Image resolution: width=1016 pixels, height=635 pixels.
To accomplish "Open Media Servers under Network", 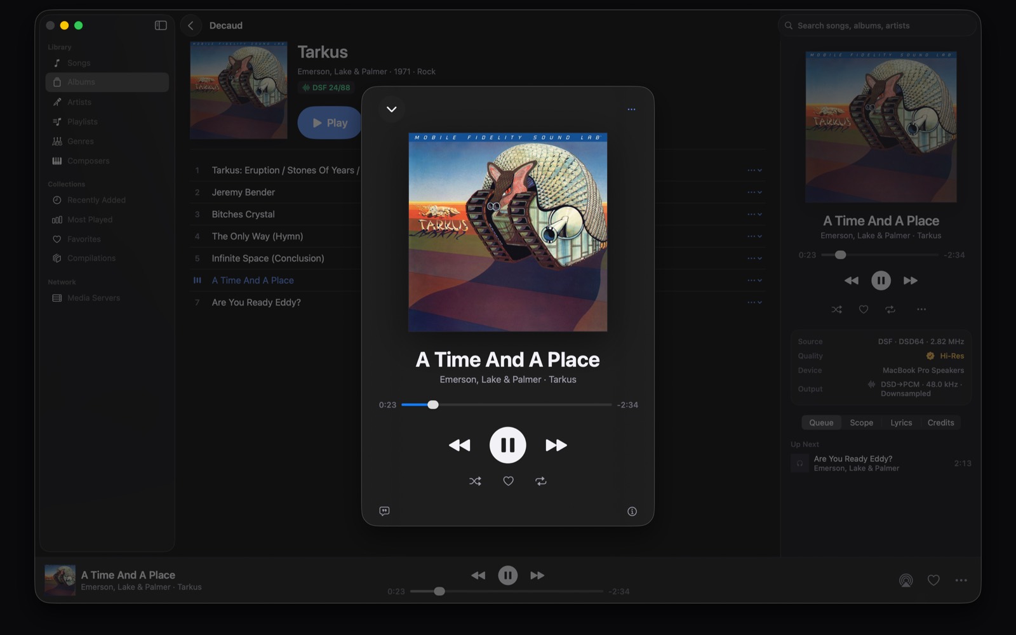I will 107,298.
